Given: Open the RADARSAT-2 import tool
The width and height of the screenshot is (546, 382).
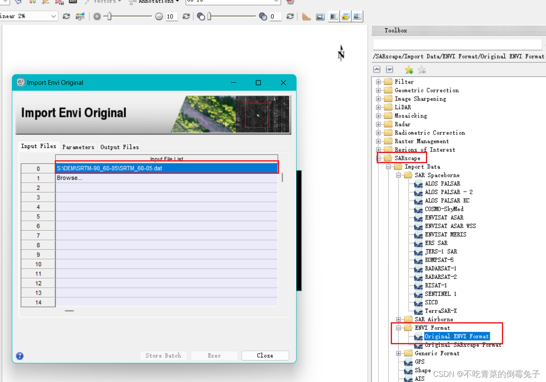Looking at the screenshot, I should tap(441, 277).
